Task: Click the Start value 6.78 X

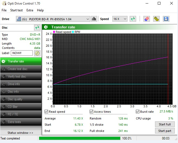Action: tap(79, 125)
